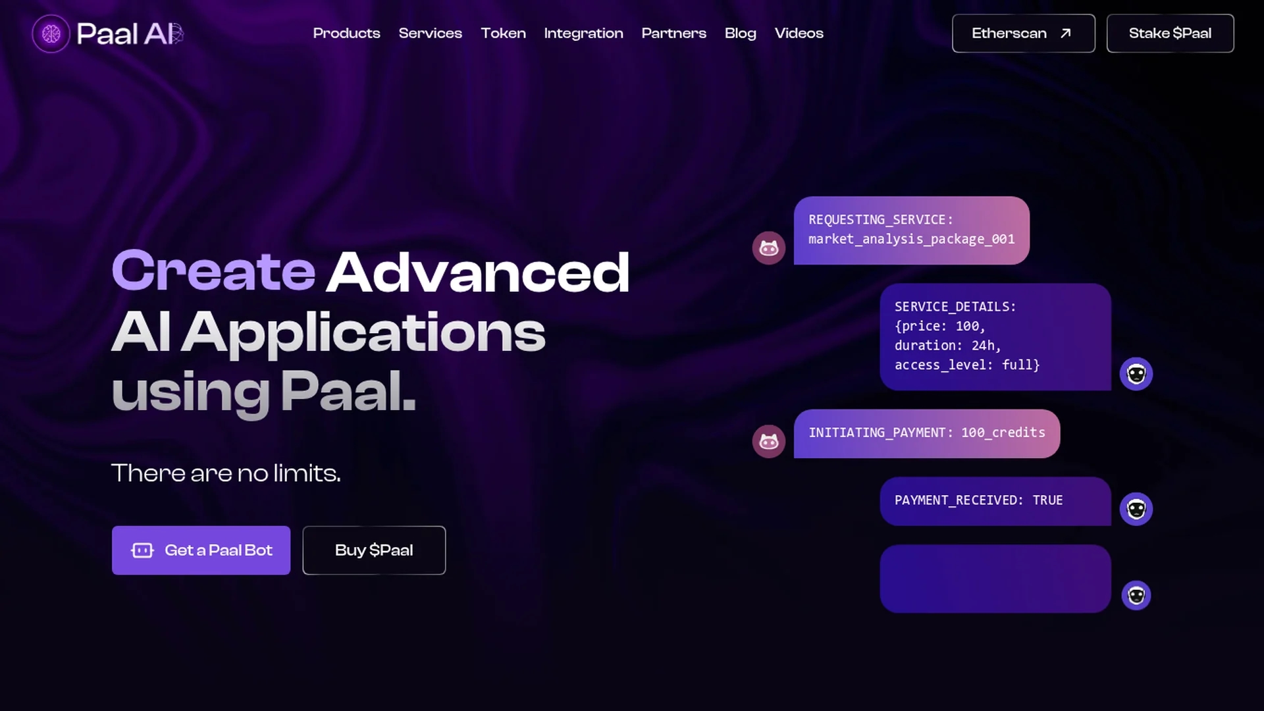Select Integration in the navigation bar
Viewport: 1264px width, 711px height.
pos(583,33)
